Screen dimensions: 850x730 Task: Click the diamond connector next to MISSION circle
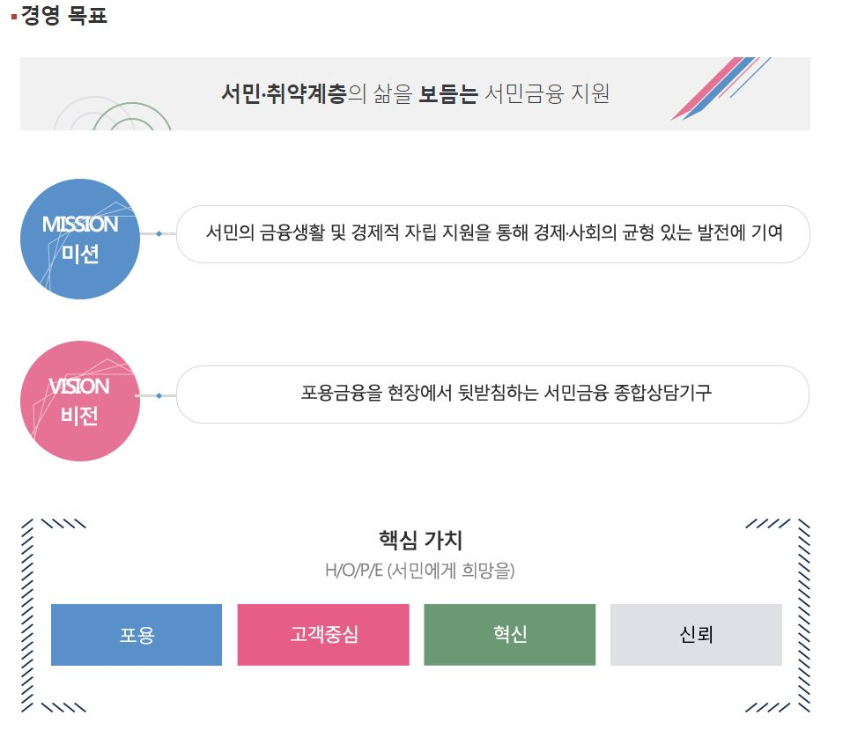click(159, 233)
